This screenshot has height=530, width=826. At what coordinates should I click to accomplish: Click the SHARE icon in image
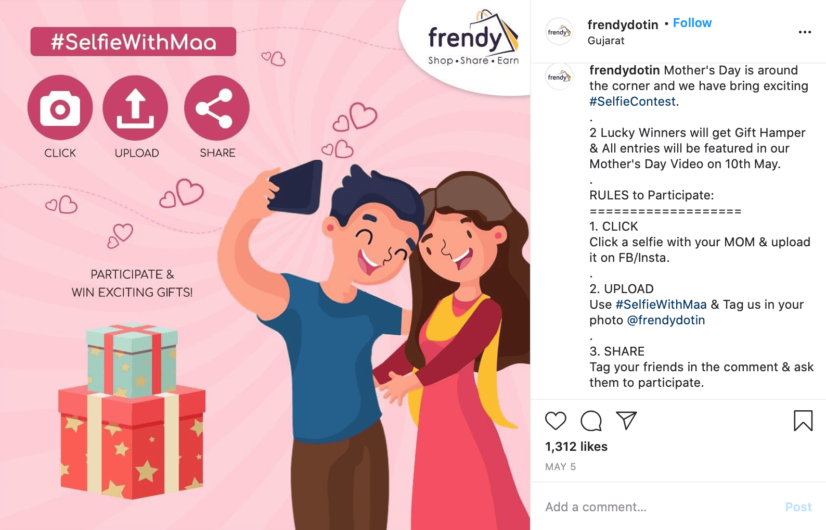coord(216,108)
